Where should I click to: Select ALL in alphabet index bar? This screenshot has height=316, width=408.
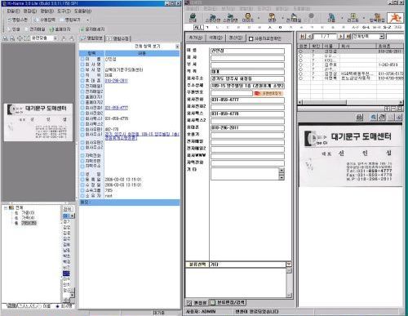[x=198, y=27]
